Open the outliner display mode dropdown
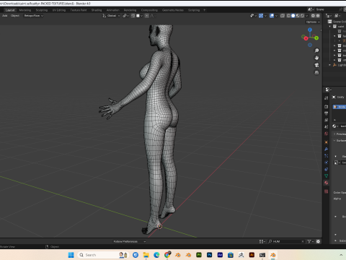 [337, 16]
